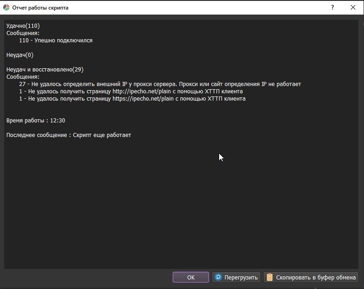Close the script report dialog

click(353, 8)
